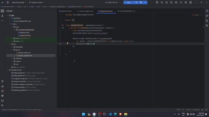Open the Pixel 7 API 31 device selector

(x=112, y=2)
